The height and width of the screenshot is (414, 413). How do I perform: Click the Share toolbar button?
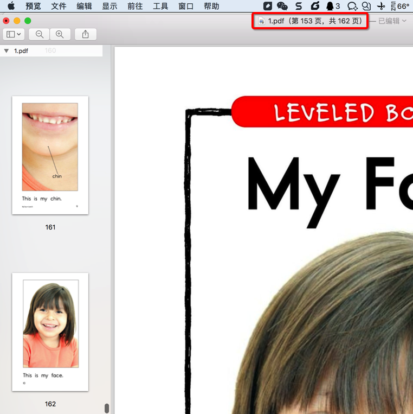click(86, 34)
